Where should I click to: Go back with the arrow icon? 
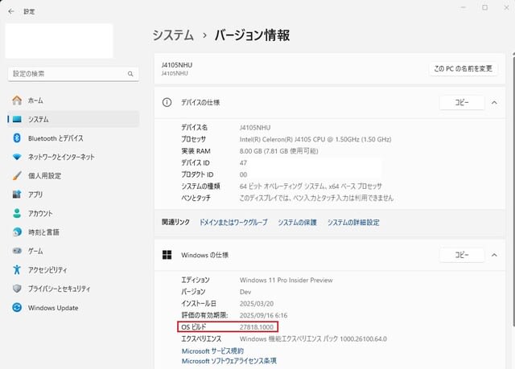[x=11, y=11]
